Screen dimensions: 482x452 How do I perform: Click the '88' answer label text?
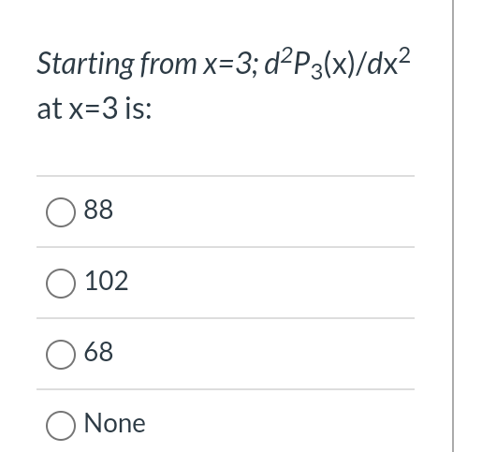pos(98,210)
